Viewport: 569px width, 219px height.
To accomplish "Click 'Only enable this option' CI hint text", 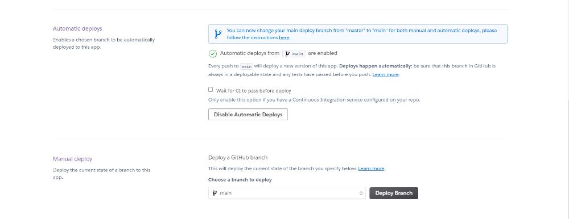I will (314, 100).
